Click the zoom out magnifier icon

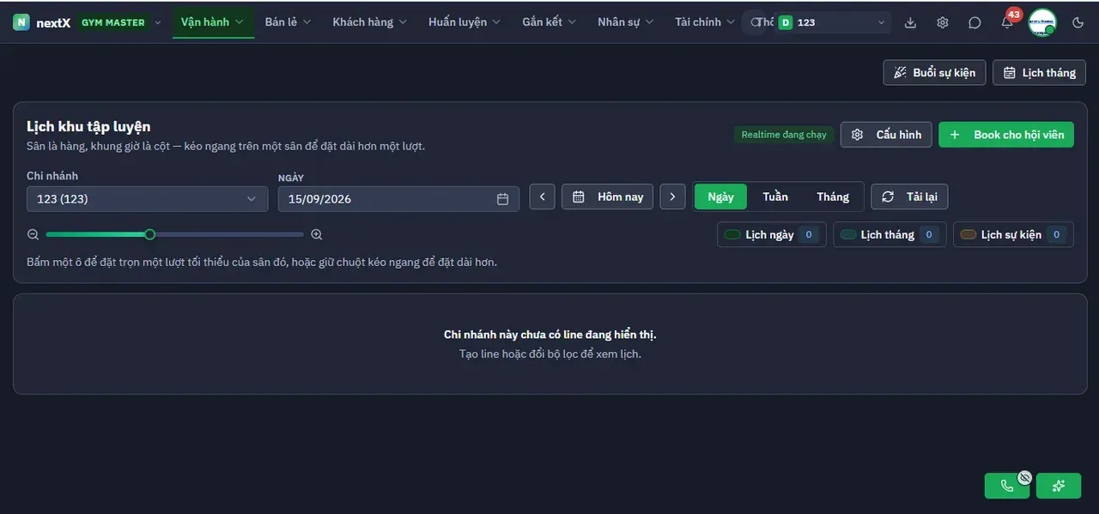coord(33,234)
